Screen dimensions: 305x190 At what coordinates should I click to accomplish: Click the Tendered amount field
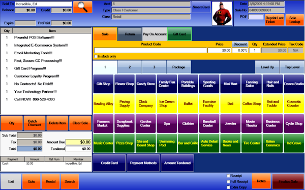point(78,149)
